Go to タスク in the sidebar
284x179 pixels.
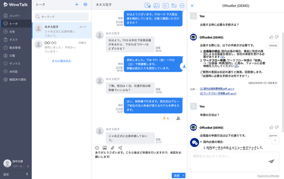(x=16, y=40)
